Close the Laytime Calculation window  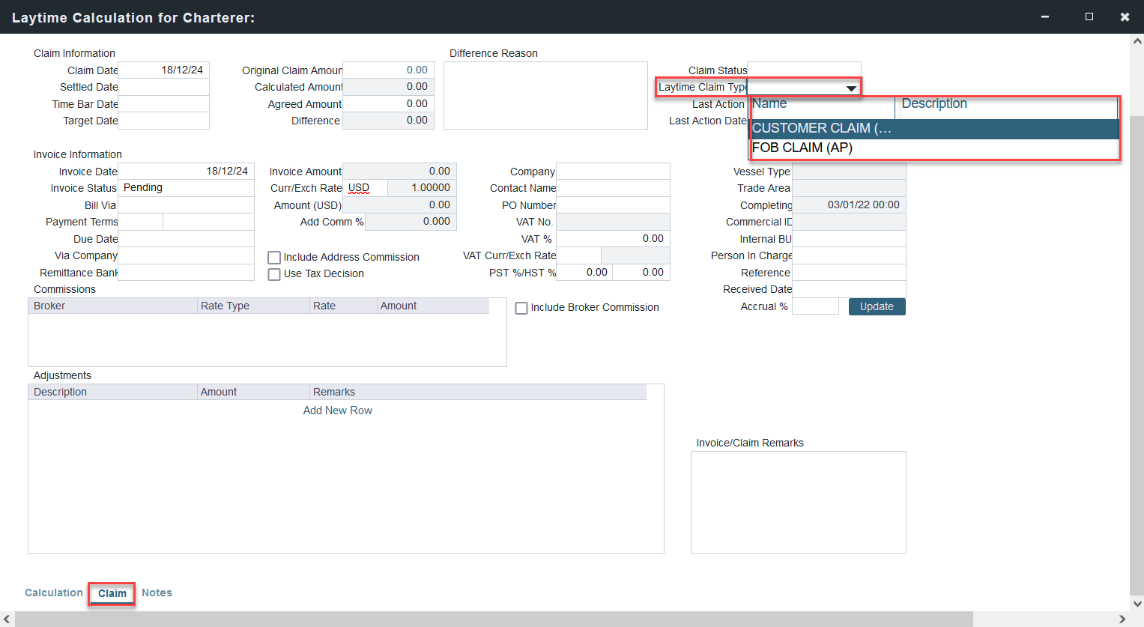pos(1125,16)
